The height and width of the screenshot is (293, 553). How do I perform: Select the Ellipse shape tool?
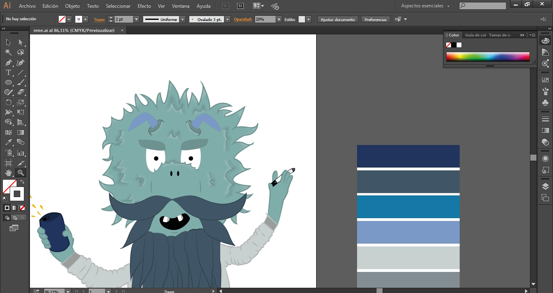click(8, 83)
